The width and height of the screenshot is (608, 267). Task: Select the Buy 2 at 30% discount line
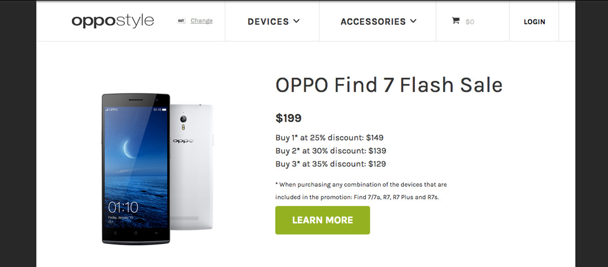click(331, 151)
